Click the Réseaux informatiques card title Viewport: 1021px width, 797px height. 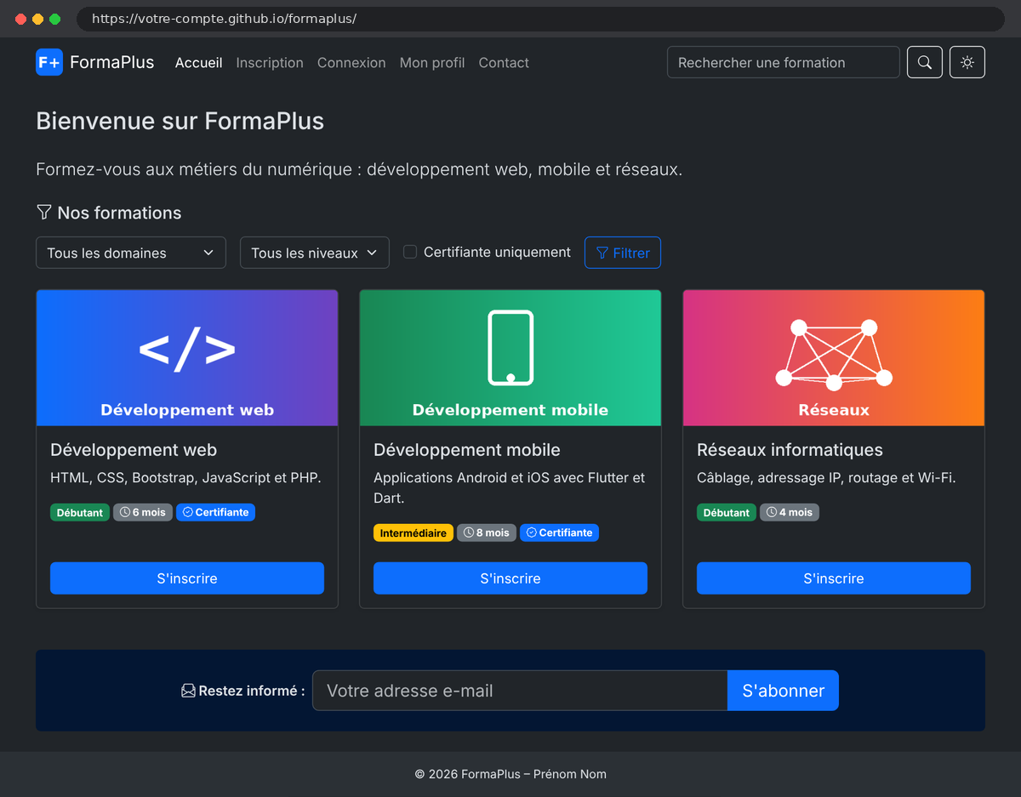[x=790, y=450]
